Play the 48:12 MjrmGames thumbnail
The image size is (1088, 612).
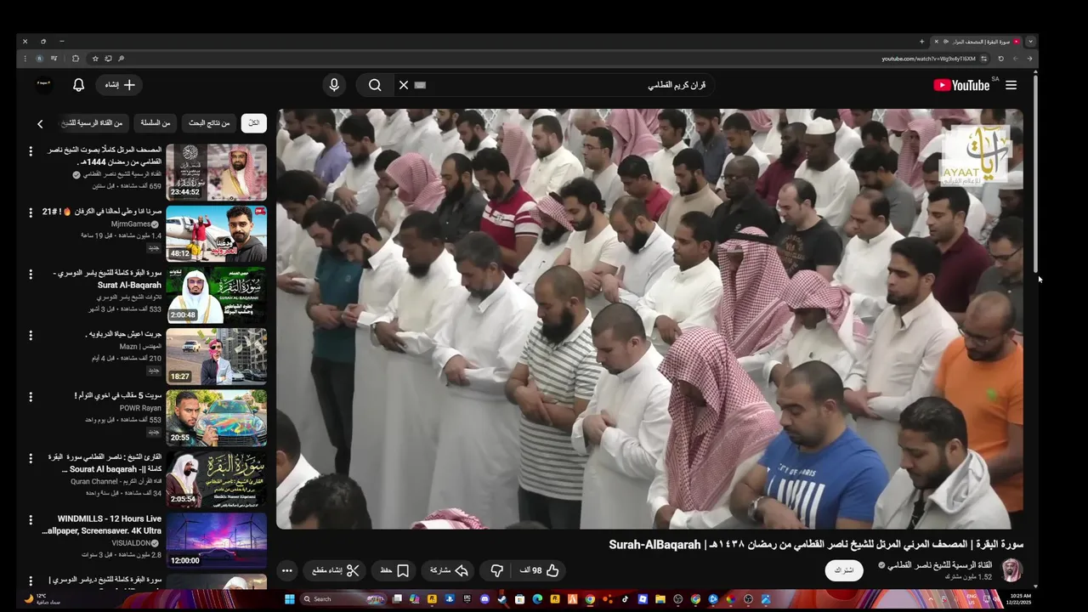click(216, 233)
